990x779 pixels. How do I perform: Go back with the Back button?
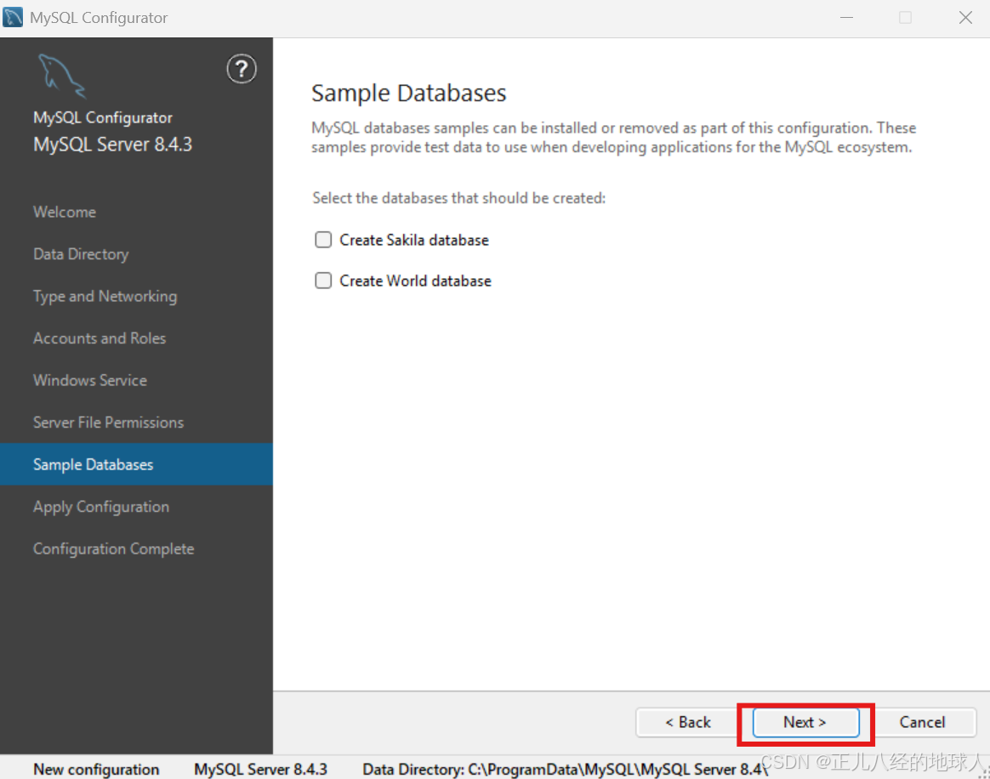point(687,722)
